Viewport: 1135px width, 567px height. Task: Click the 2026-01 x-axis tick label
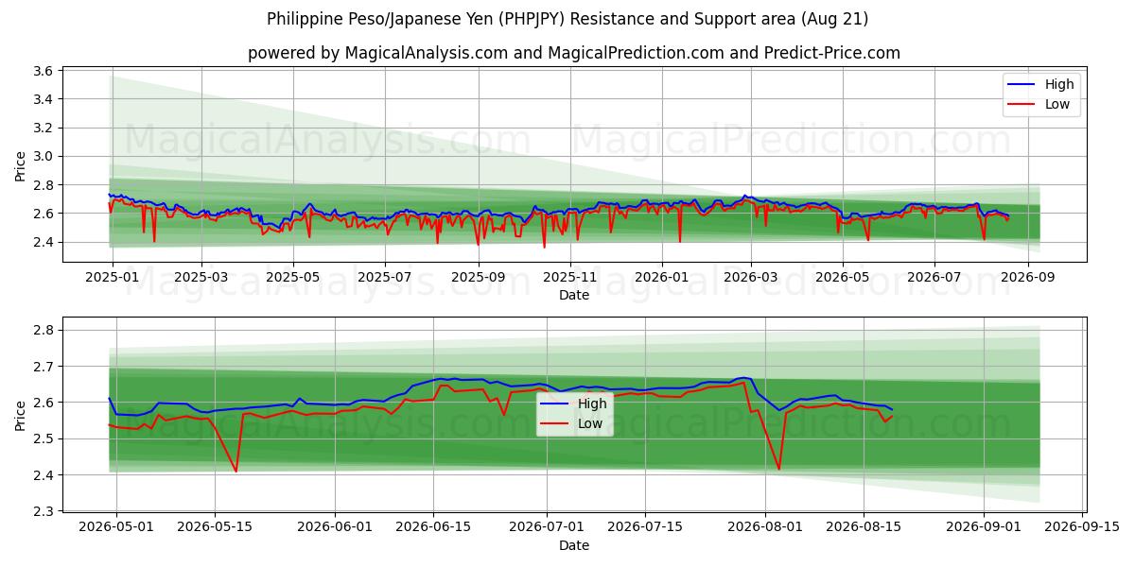662,277
